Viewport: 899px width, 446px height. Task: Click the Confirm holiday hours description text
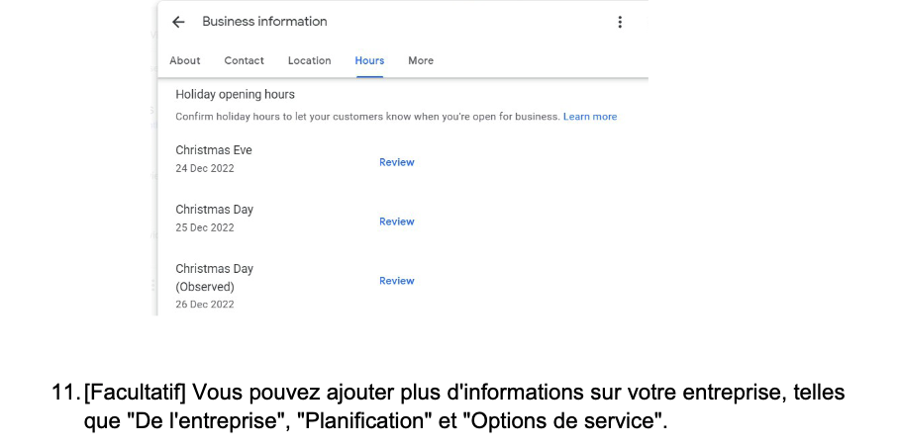point(366,117)
